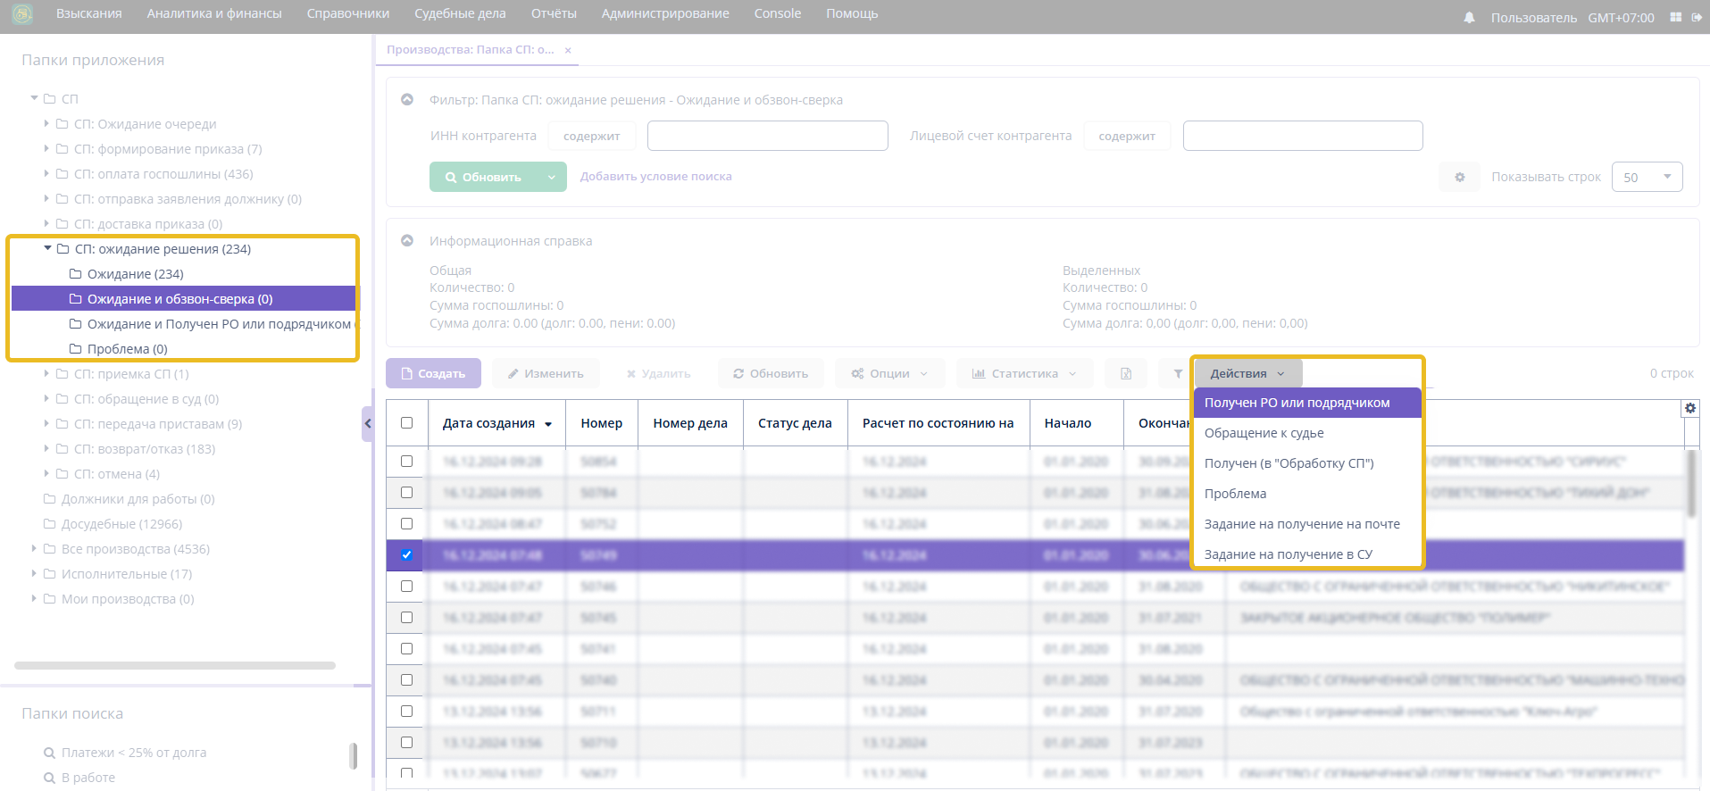Expand the СП: возврат/отказ (183) folder
This screenshot has height=791, width=1710.
(x=46, y=449)
